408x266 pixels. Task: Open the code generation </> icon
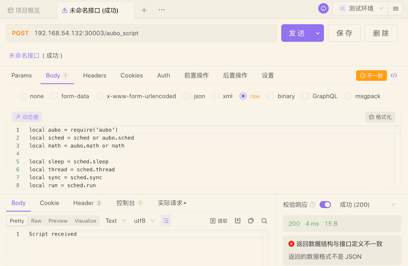[x=394, y=76]
